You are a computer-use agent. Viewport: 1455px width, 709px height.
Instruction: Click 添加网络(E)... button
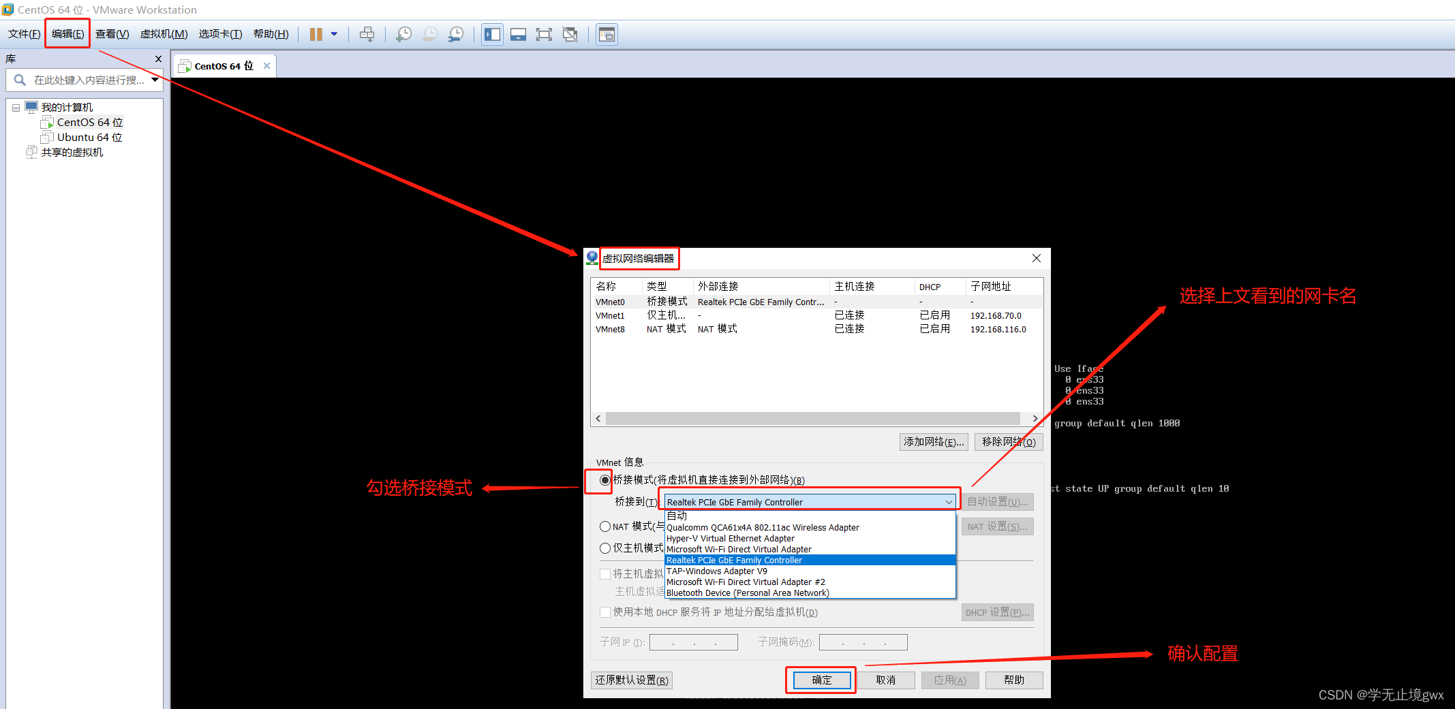(x=934, y=442)
